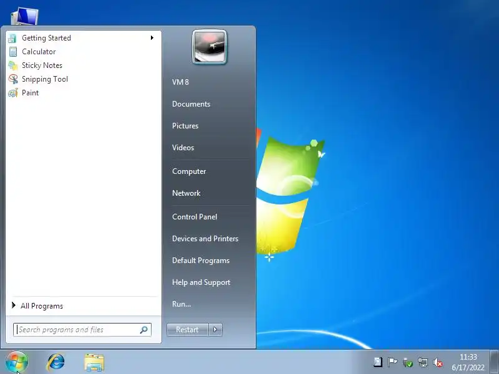This screenshot has width=499, height=374.
Task: Open Videos library
Action: tap(183, 148)
